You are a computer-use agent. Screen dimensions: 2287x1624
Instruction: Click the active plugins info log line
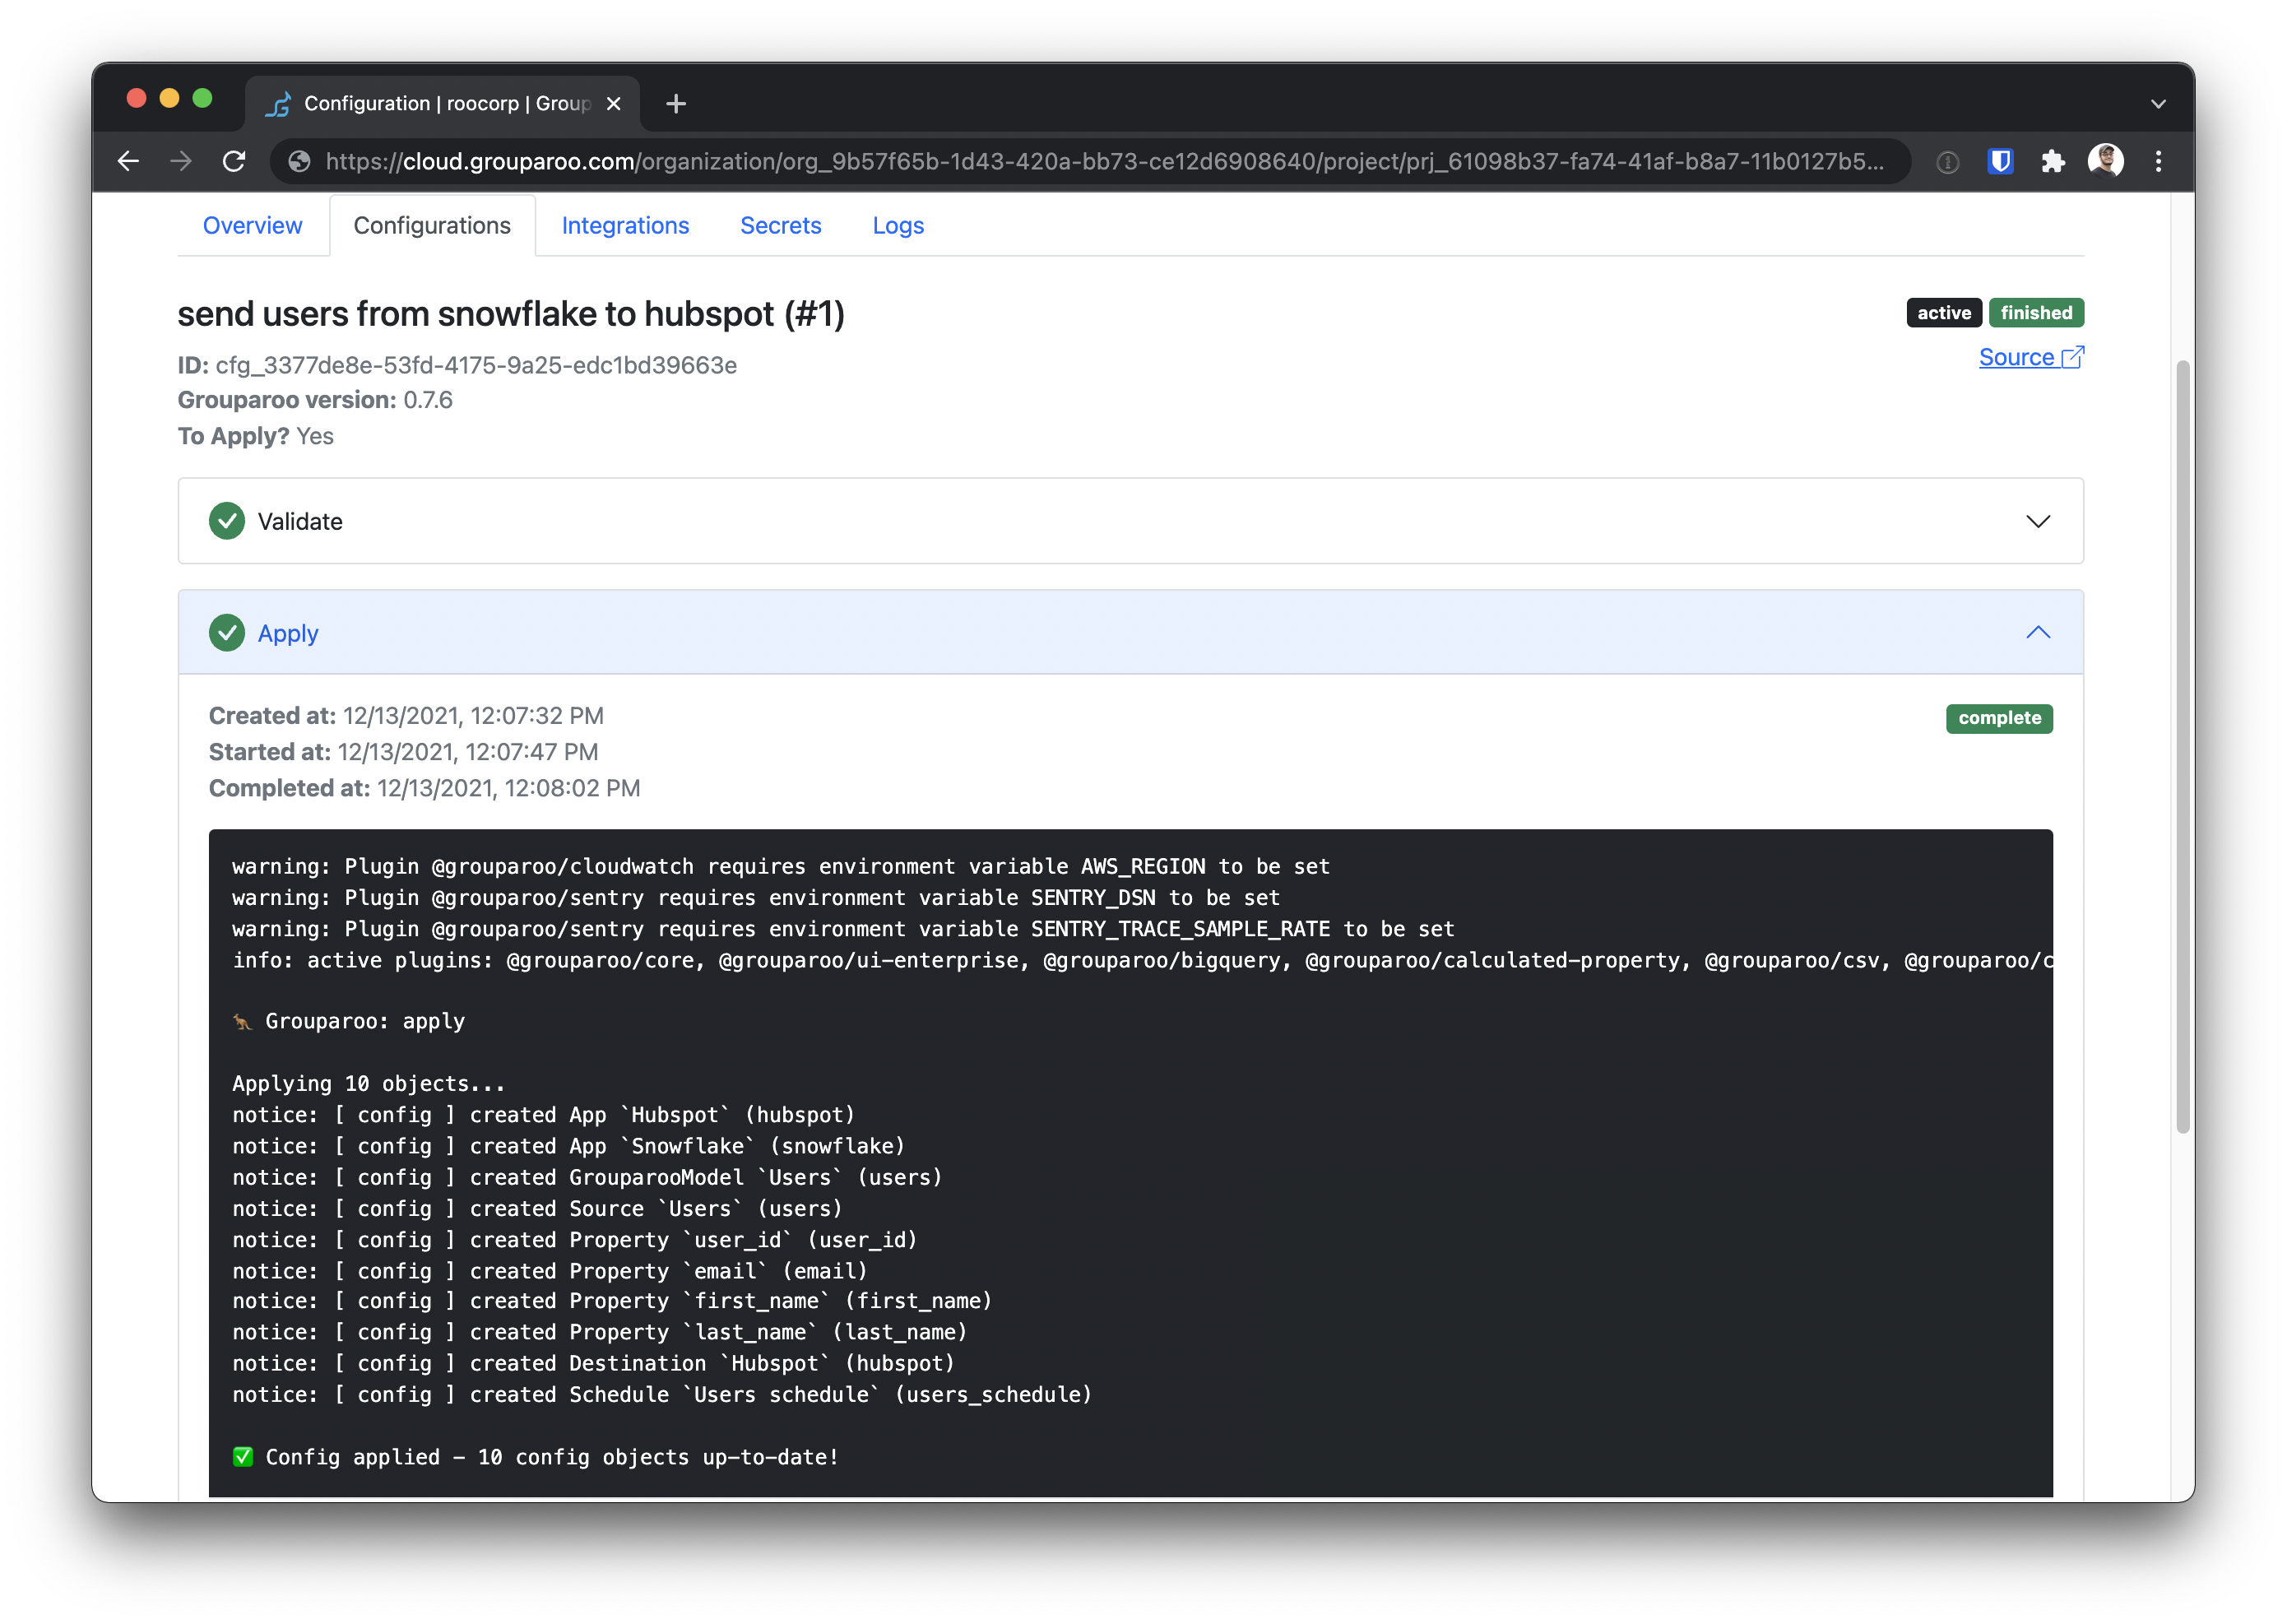(1142, 960)
